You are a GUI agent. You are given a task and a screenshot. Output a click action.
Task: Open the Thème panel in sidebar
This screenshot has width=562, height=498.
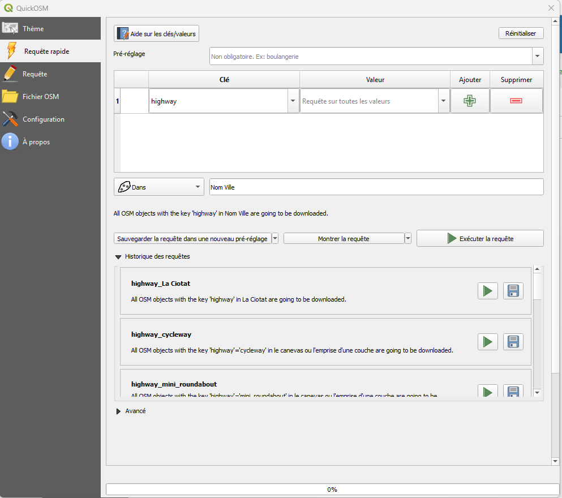(50, 28)
